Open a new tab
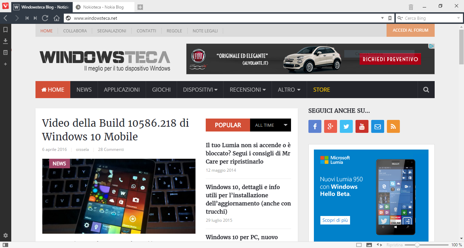 (x=140, y=7)
